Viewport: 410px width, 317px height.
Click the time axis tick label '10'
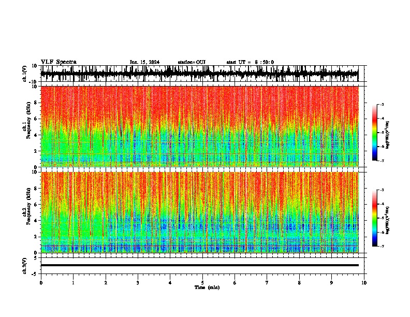pyautogui.click(x=364, y=283)
